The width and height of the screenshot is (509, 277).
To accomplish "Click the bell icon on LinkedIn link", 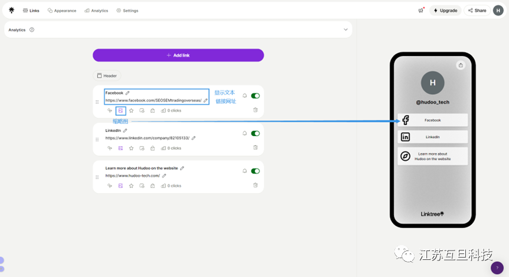I will (x=245, y=133).
